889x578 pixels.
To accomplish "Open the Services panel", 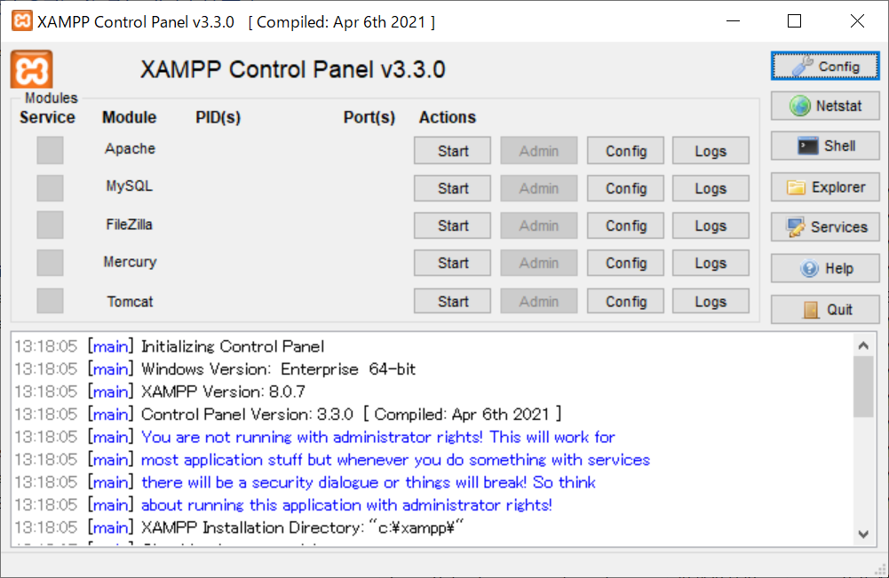I will [825, 227].
